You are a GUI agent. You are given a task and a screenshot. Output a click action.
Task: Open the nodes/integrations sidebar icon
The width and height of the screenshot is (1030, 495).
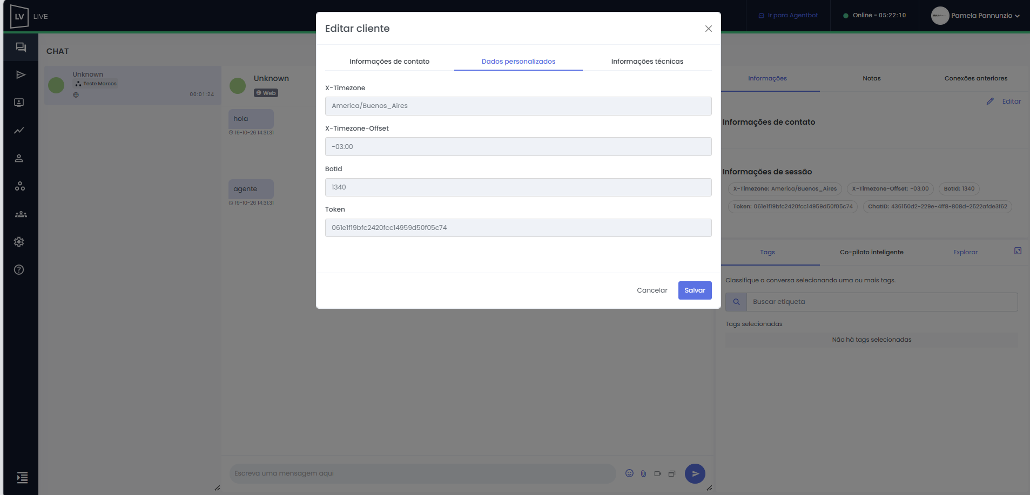(19, 186)
